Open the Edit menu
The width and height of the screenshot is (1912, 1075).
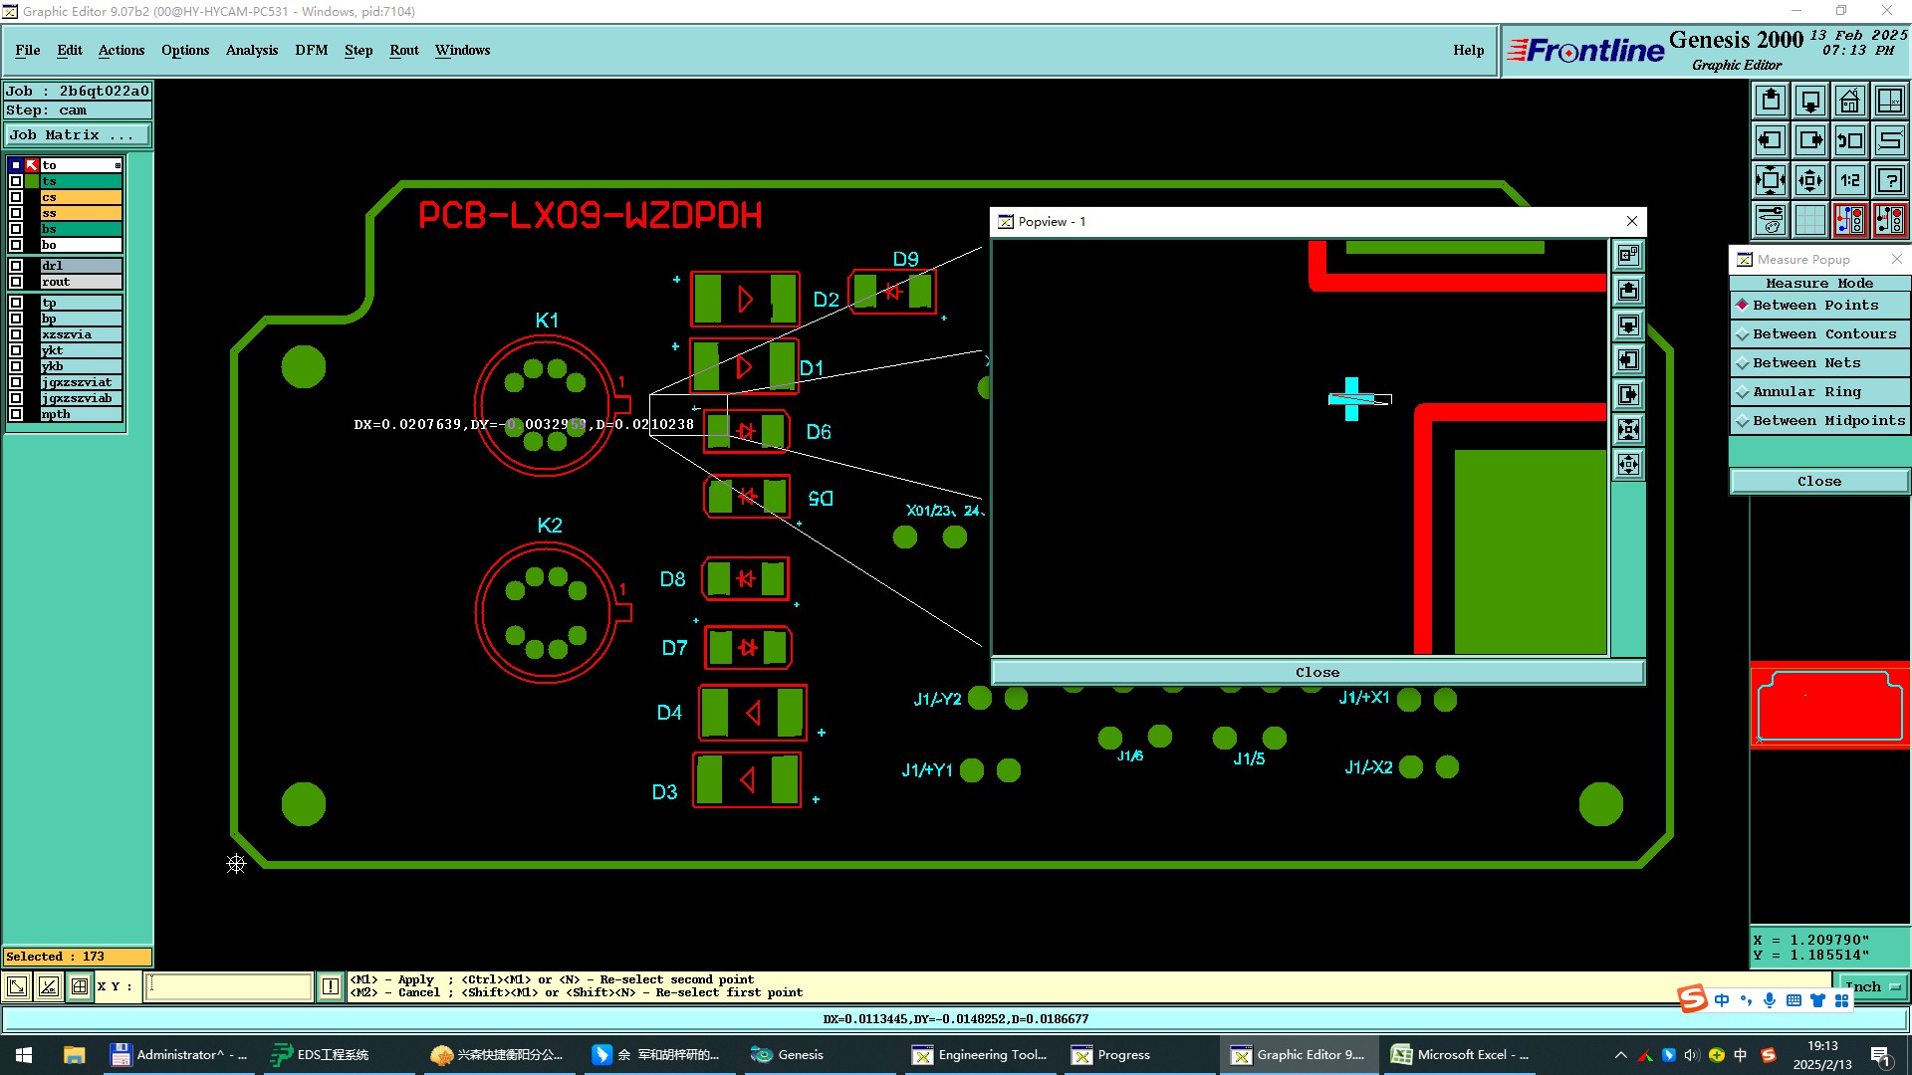70,51
